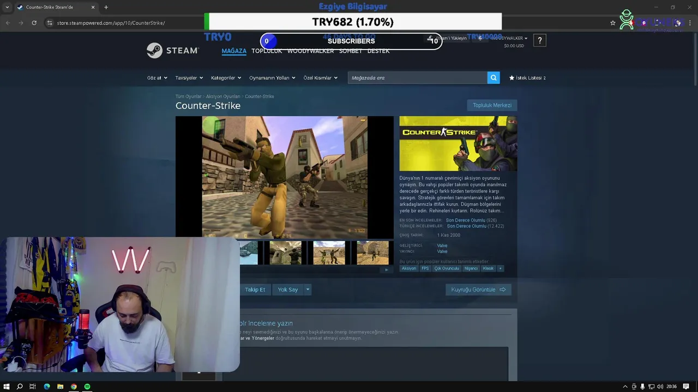Select the thumbnail showing two soldiers on sand
The image size is (698, 392).
tap(329, 253)
